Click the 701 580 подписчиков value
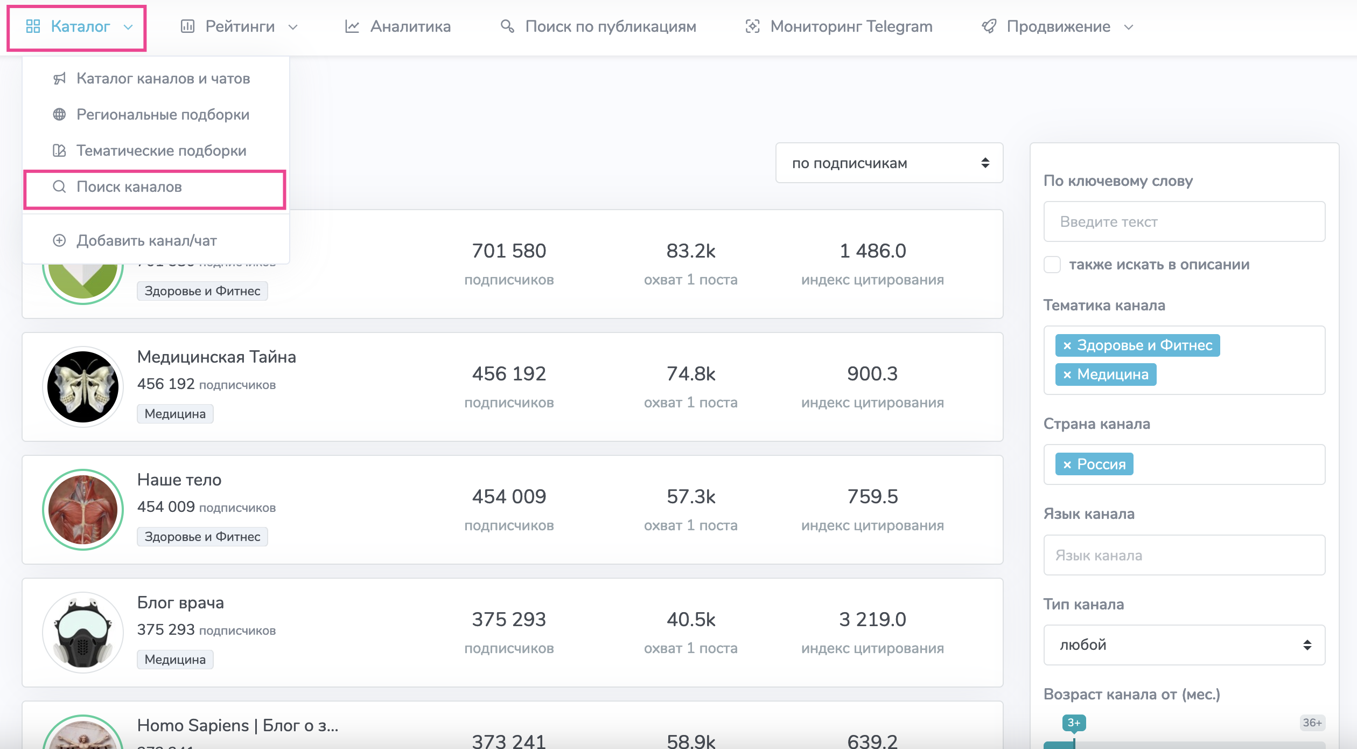Viewport: 1357px width, 749px height. point(509,251)
